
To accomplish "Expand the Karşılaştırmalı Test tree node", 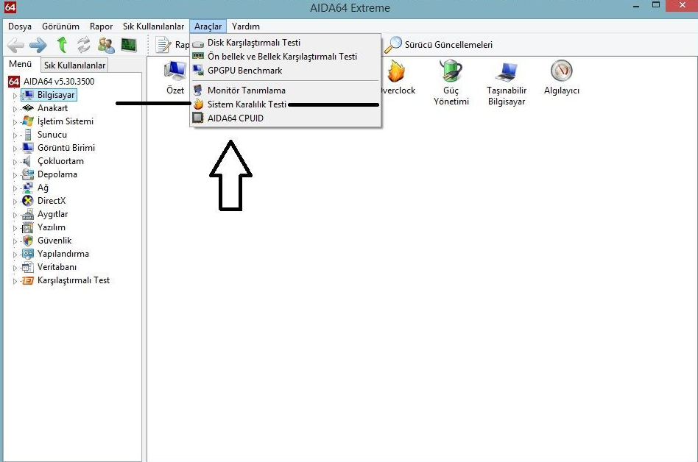I will pyautogui.click(x=15, y=282).
